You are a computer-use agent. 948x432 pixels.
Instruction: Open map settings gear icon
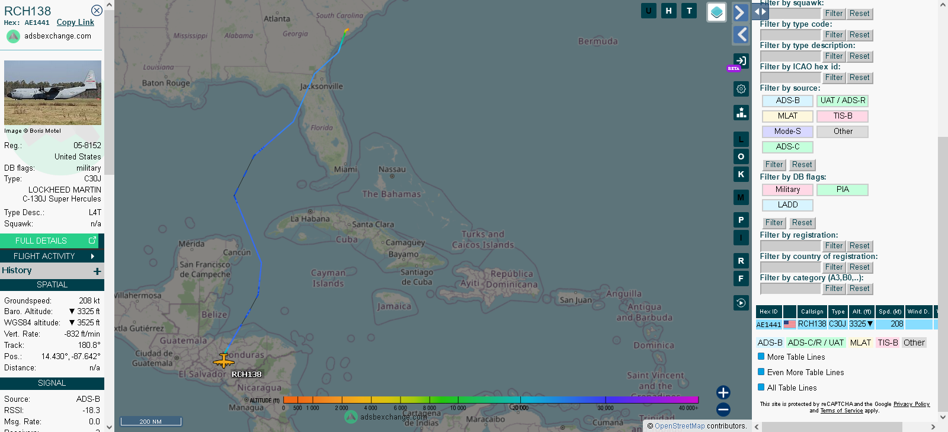coord(741,89)
